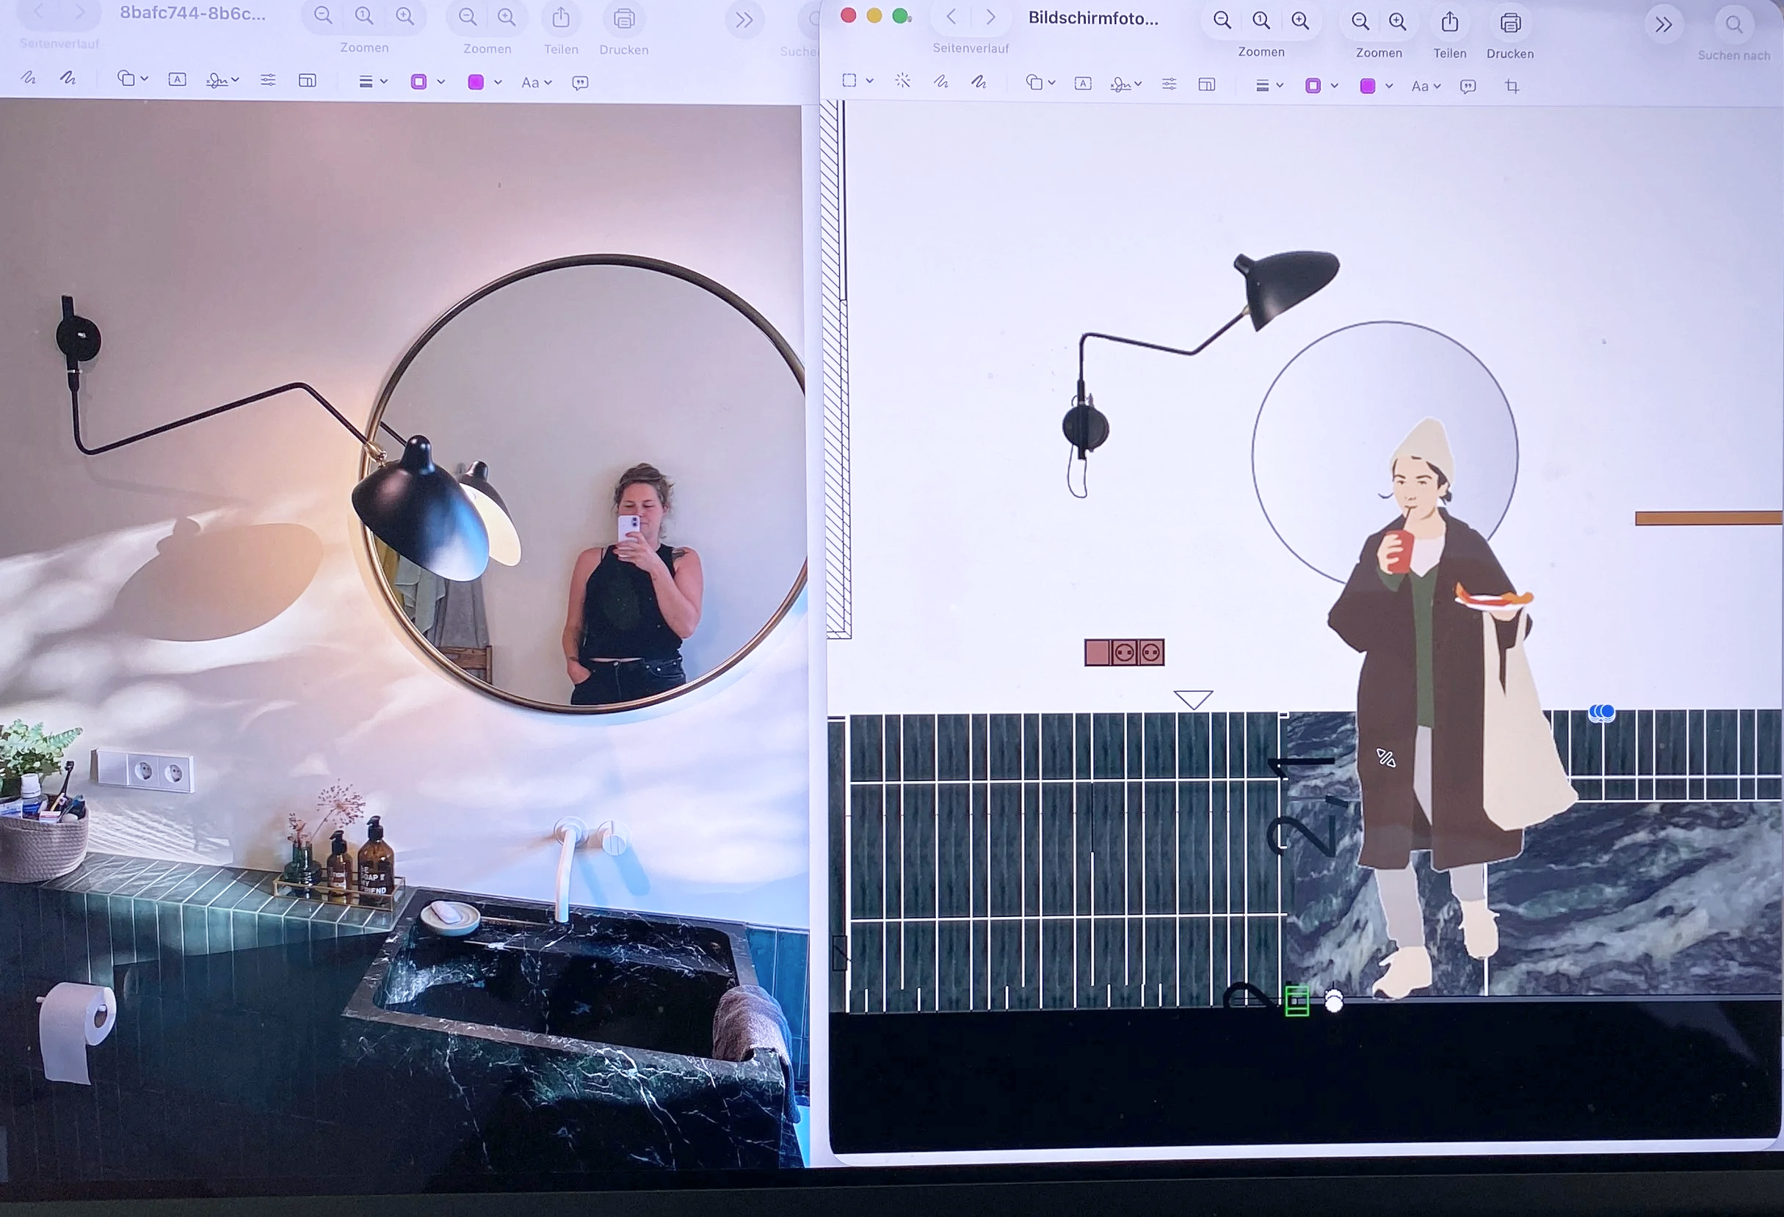This screenshot has height=1217, width=1784.
Task: Open line style dropdown in left window
Action: pyautogui.click(x=373, y=81)
